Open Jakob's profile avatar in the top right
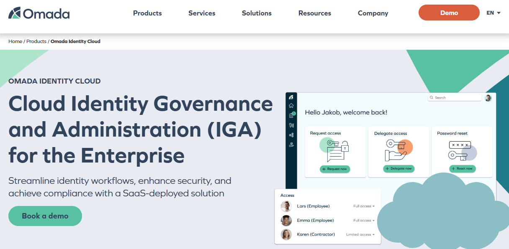Screen dimensions: 509x249 pyautogui.click(x=488, y=98)
